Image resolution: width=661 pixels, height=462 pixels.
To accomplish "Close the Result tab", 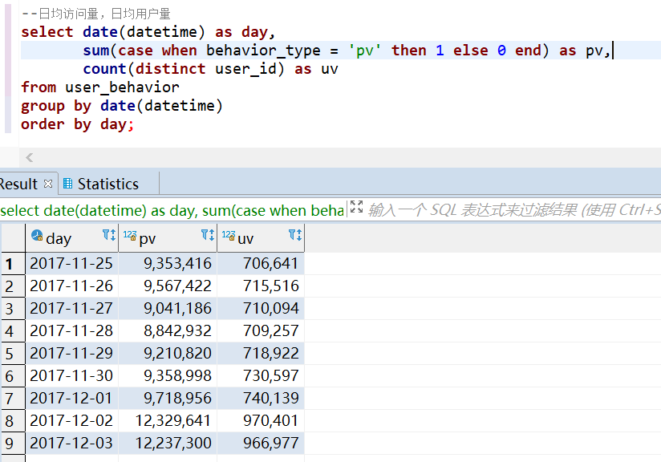I will (48, 184).
